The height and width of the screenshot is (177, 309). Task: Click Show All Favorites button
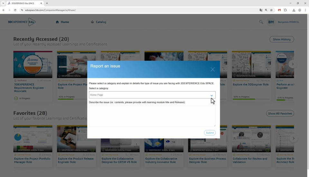click(x=280, y=113)
